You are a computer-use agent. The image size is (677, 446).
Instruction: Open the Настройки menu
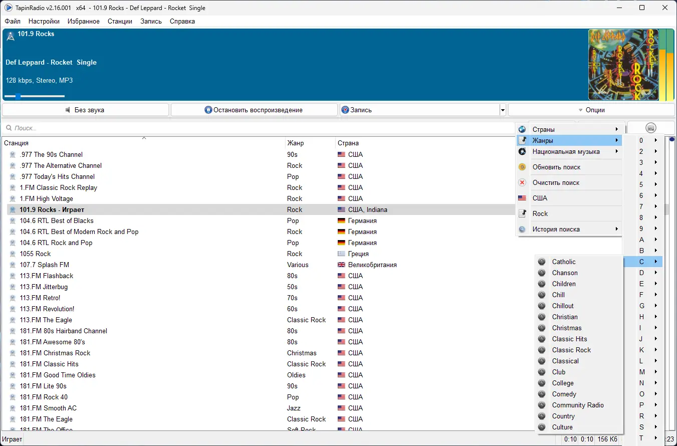pos(44,21)
